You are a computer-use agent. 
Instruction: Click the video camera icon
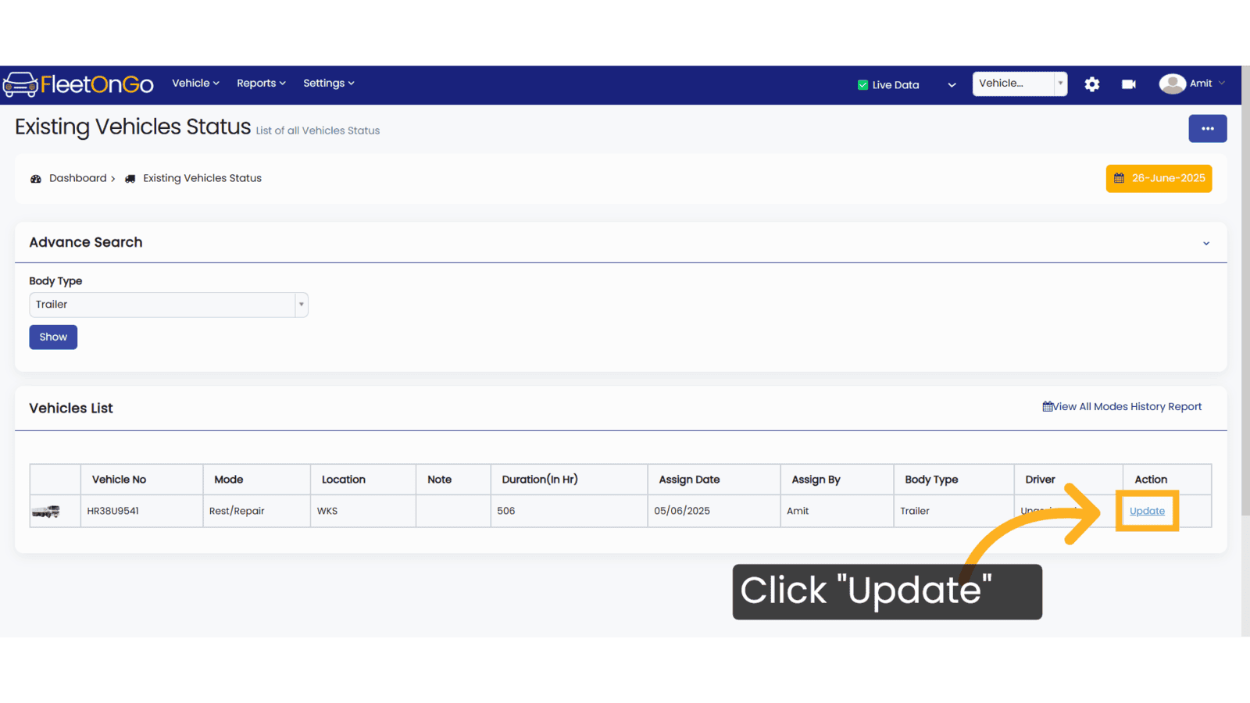[x=1129, y=84]
